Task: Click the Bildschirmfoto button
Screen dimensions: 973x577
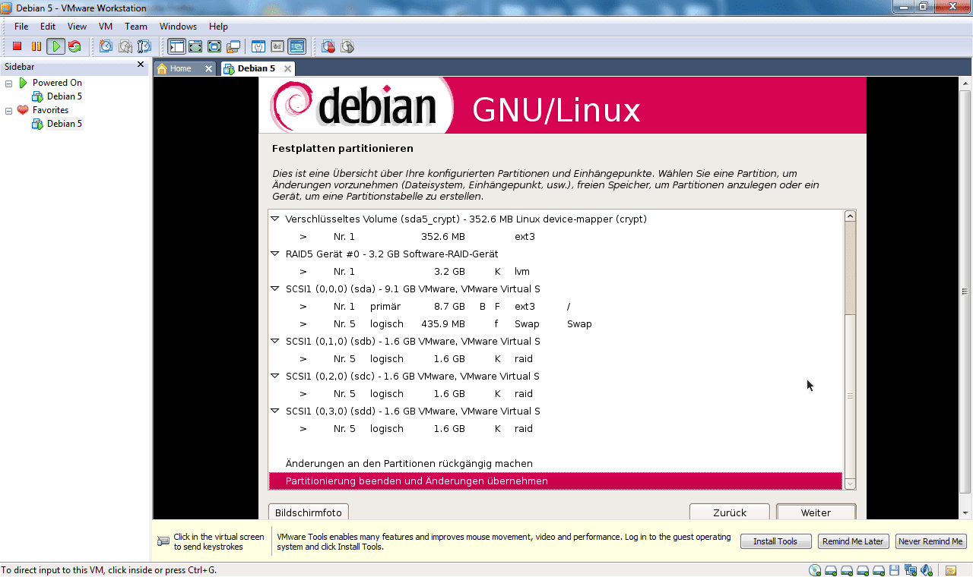Action: coord(309,512)
